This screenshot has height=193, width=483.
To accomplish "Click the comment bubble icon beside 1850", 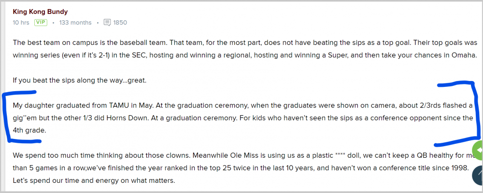I will click(107, 22).
